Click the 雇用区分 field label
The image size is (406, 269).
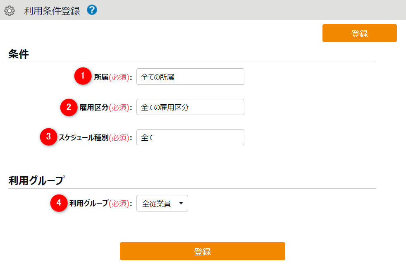[x=94, y=108]
